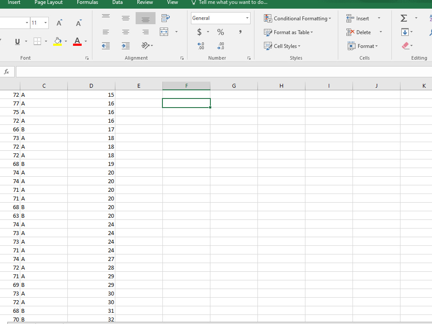This screenshot has width=432, height=324.
Task: Align text to the right
Action: (146, 32)
